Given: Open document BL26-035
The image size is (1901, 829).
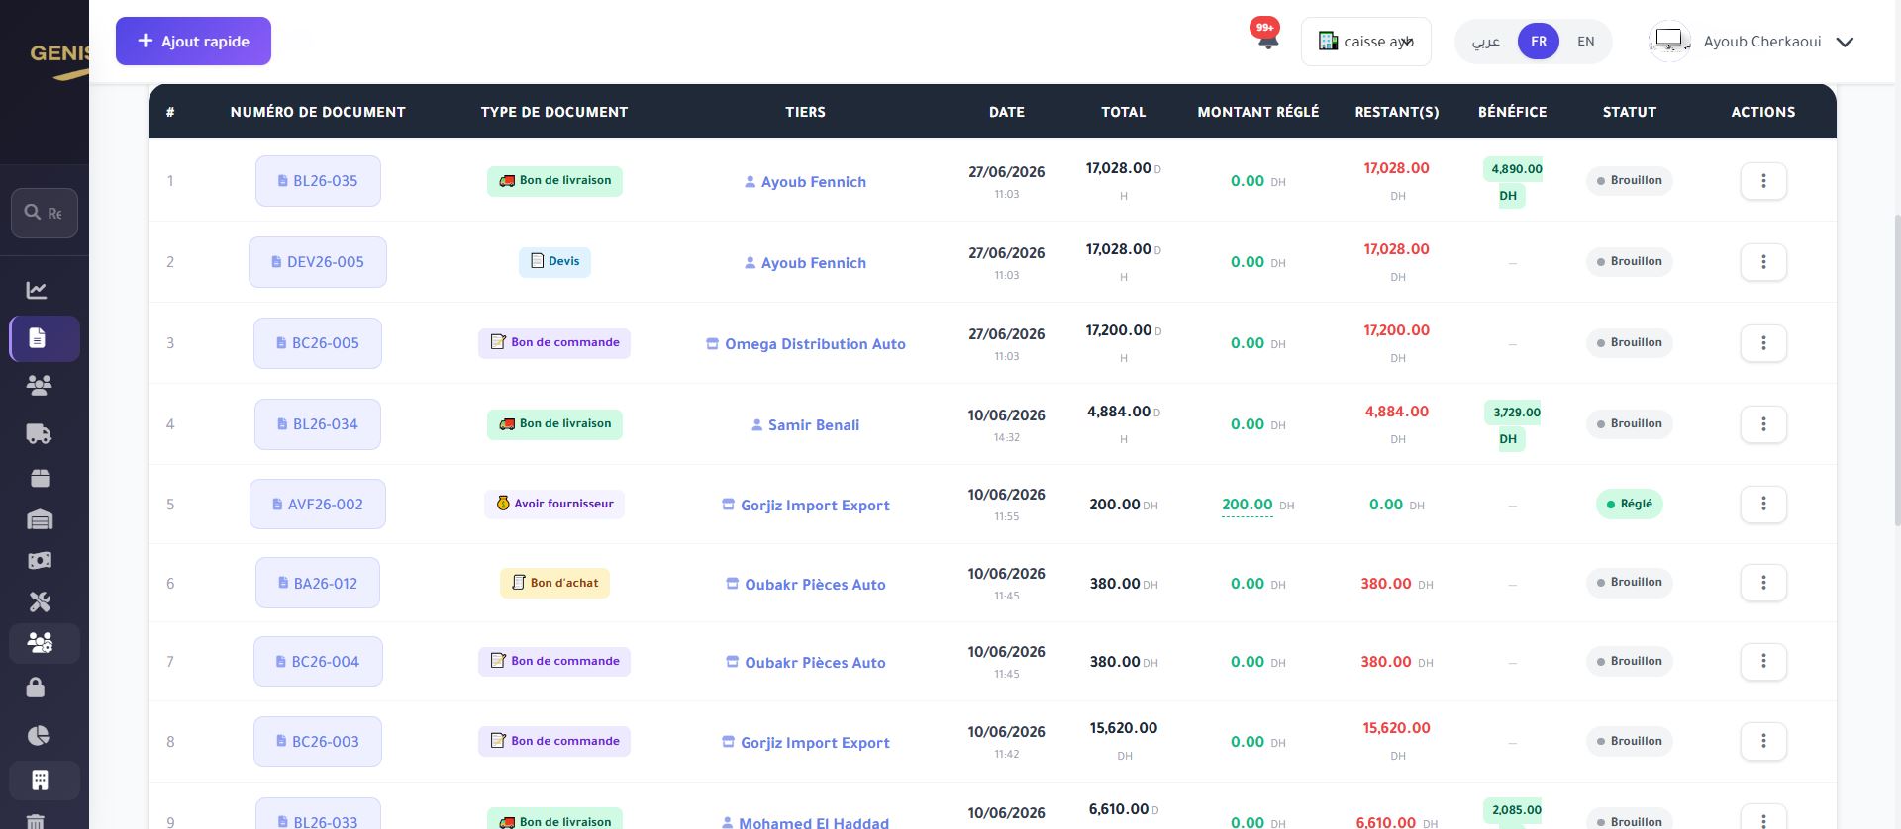Looking at the screenshot, I should pyautogui.click(x=318, y=181).
